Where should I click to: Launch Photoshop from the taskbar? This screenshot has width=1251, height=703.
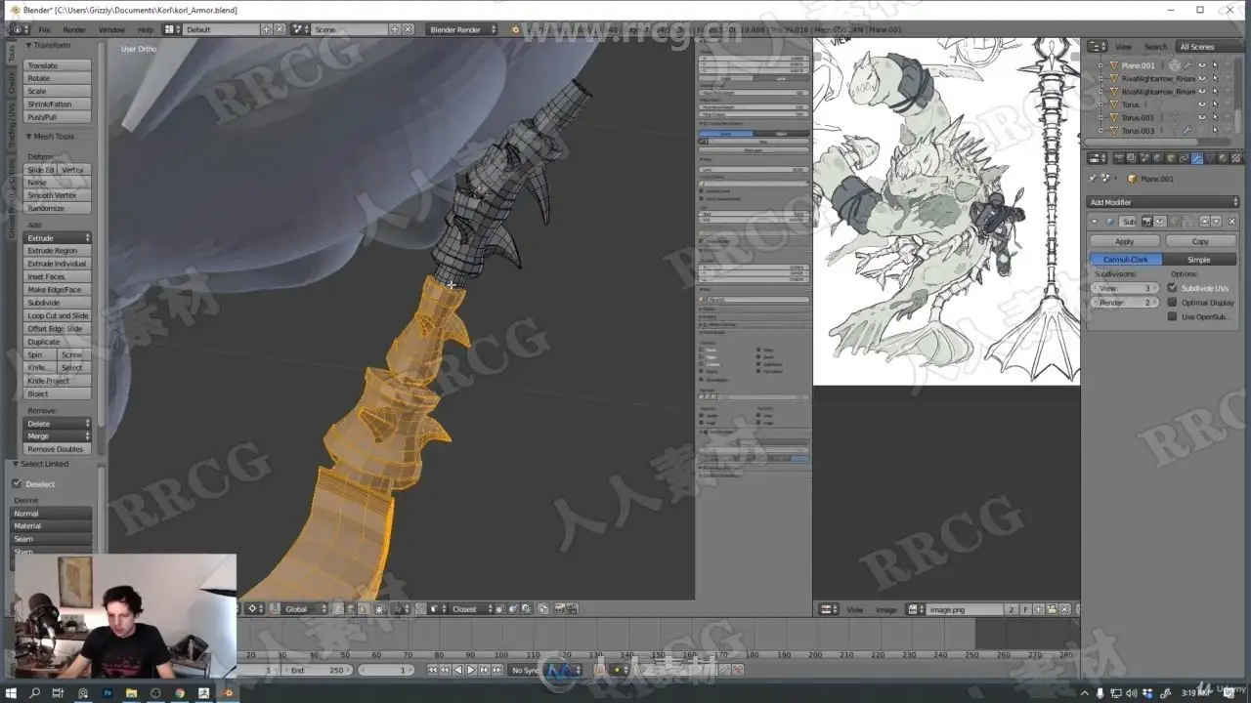pos(107,693)
